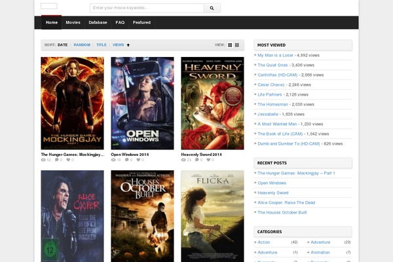The width and height of the screenshot is (393, 262).
Task: Open the Action category
Action: [x=264, y=242]
